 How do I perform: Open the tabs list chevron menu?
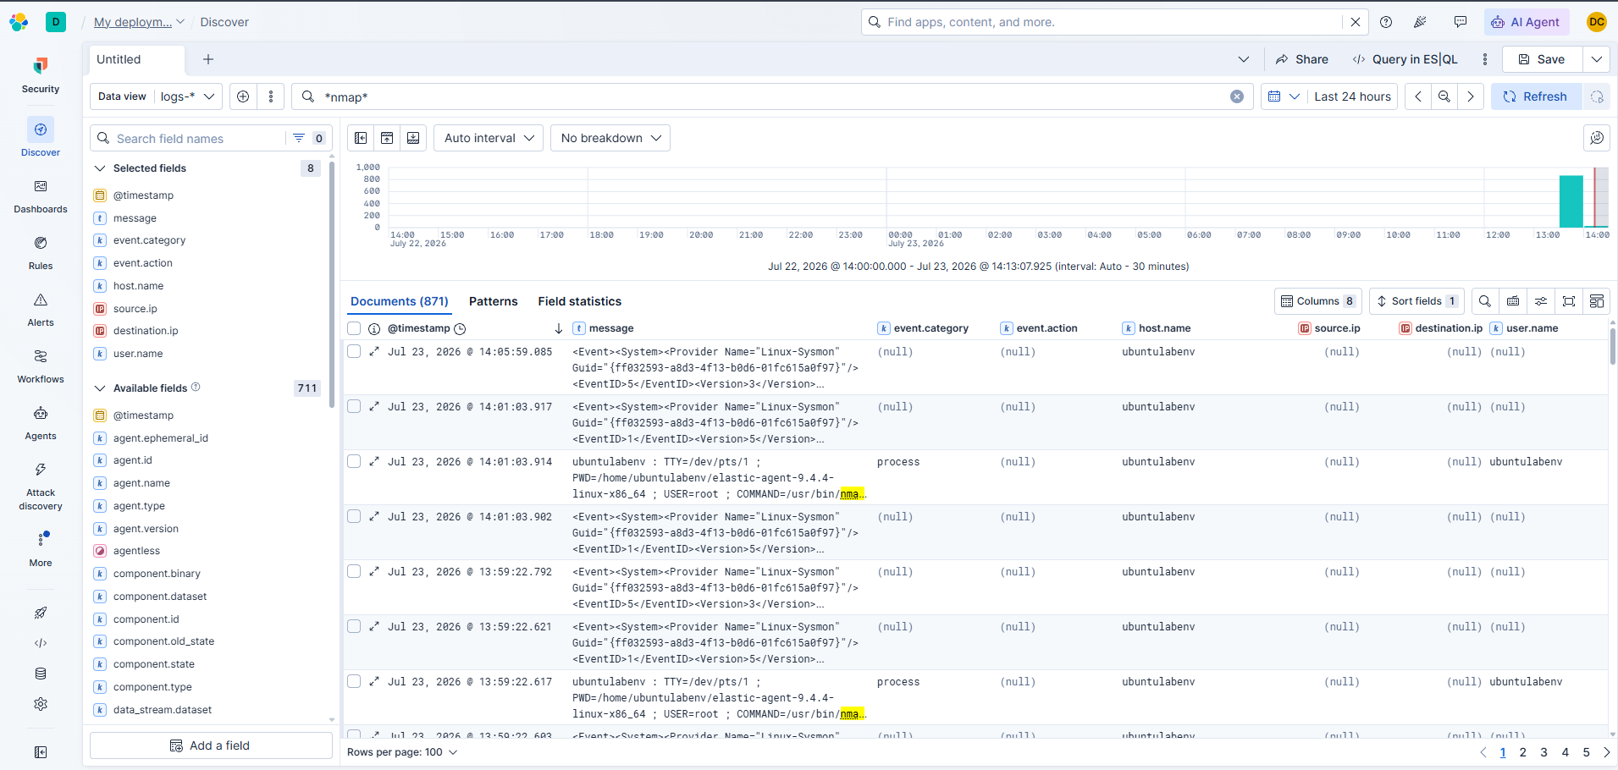click(x=1243, y=59)
